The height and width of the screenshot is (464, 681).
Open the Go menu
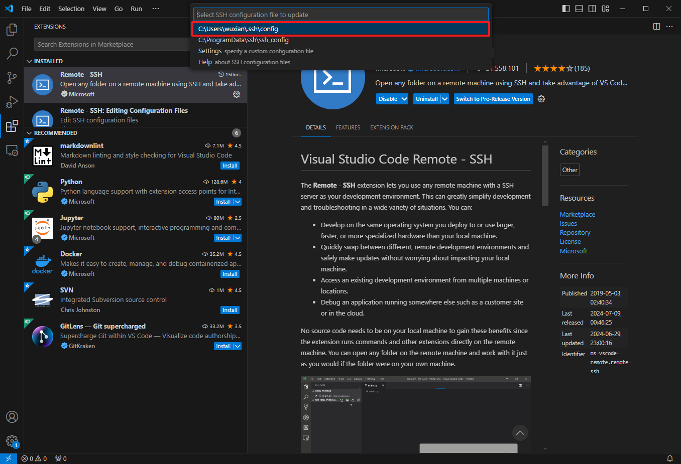119,9
